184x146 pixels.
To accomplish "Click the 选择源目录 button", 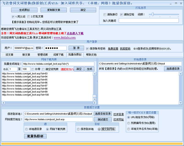I will coord(173,69).
